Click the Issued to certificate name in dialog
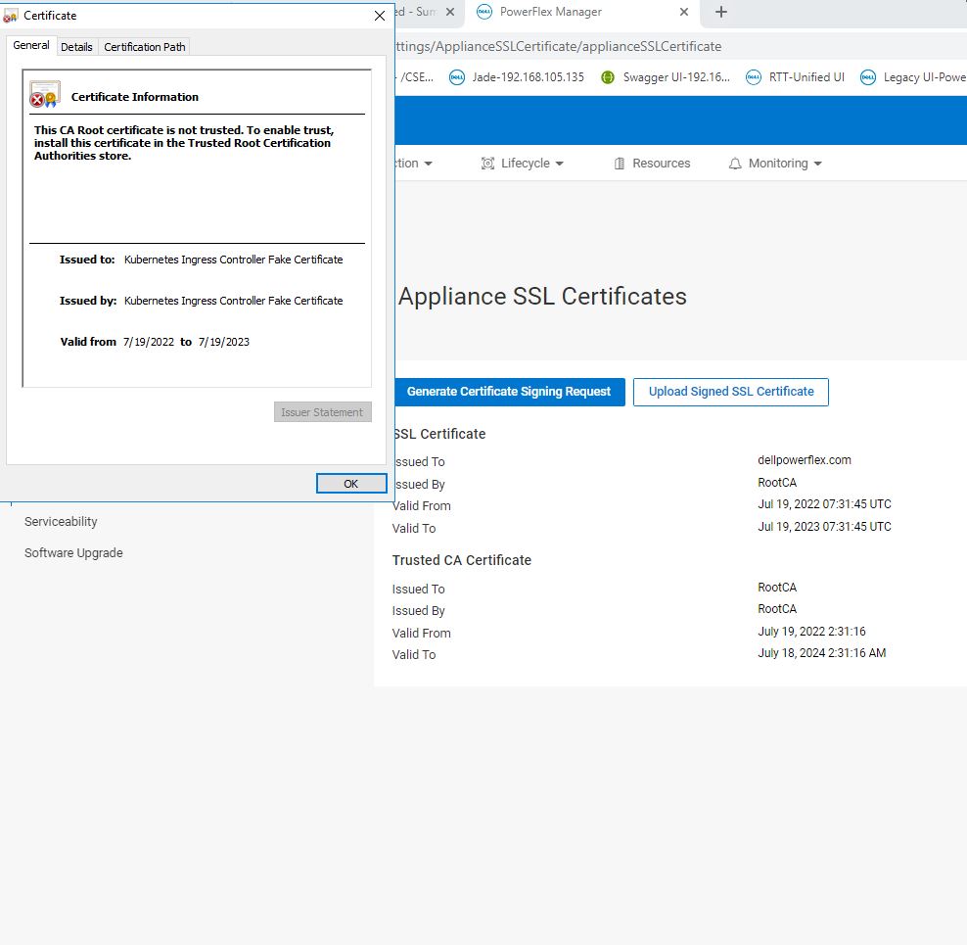Screen dimensions: 967x945 [x=233, y=260]
